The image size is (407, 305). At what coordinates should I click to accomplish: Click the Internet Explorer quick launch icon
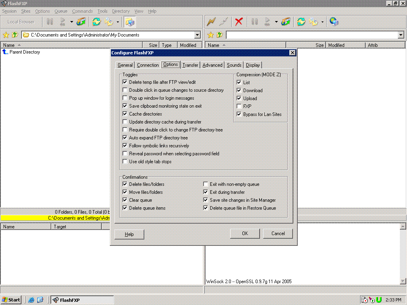pyautogui.click(x=31, y=300)
